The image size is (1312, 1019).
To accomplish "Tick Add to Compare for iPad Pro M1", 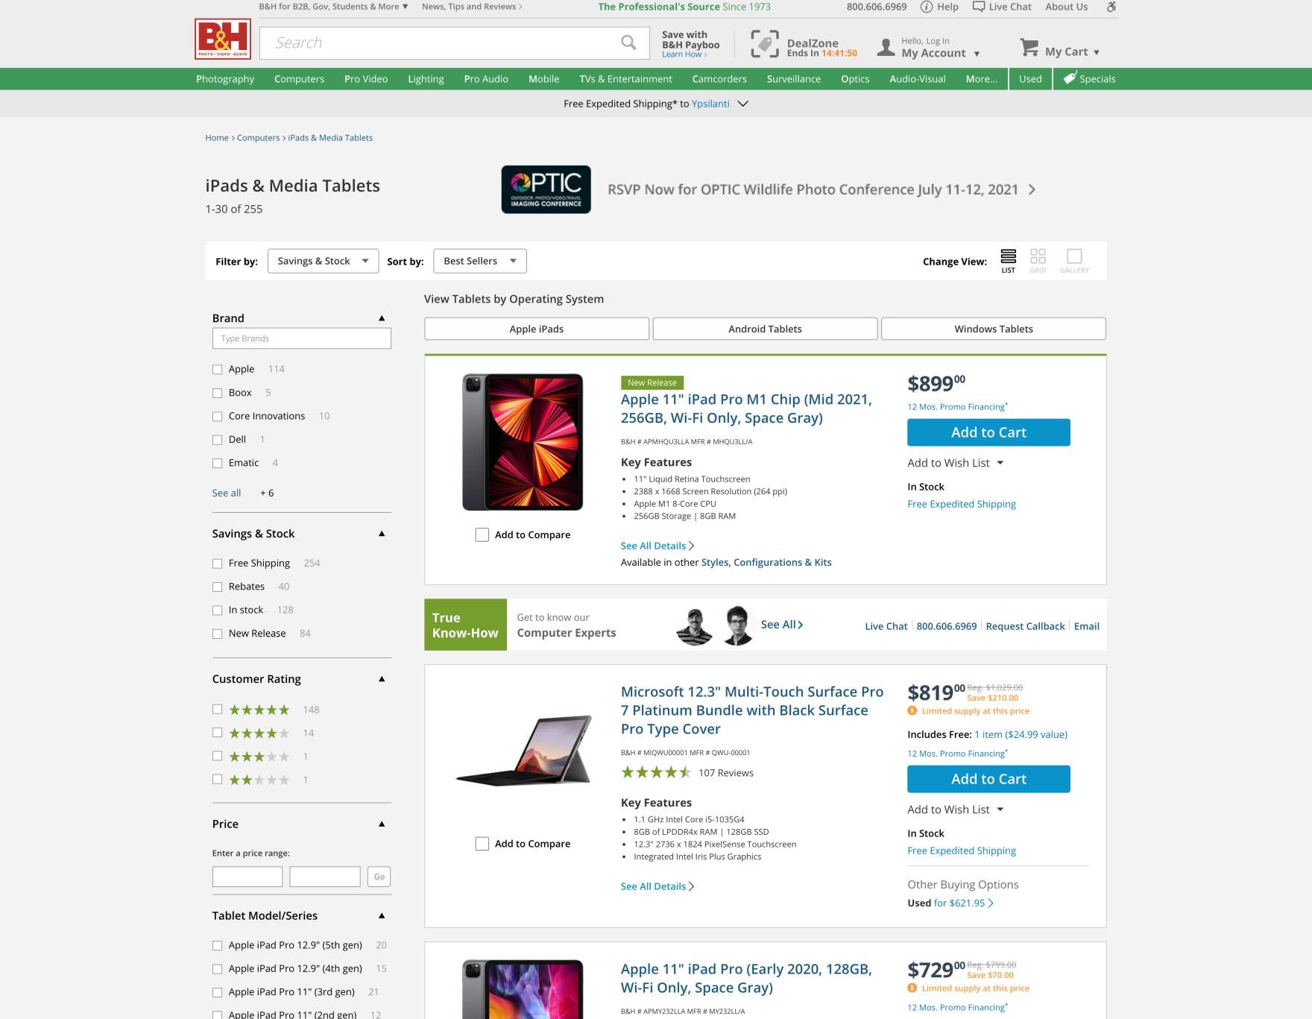I will [x=482, y=535].
